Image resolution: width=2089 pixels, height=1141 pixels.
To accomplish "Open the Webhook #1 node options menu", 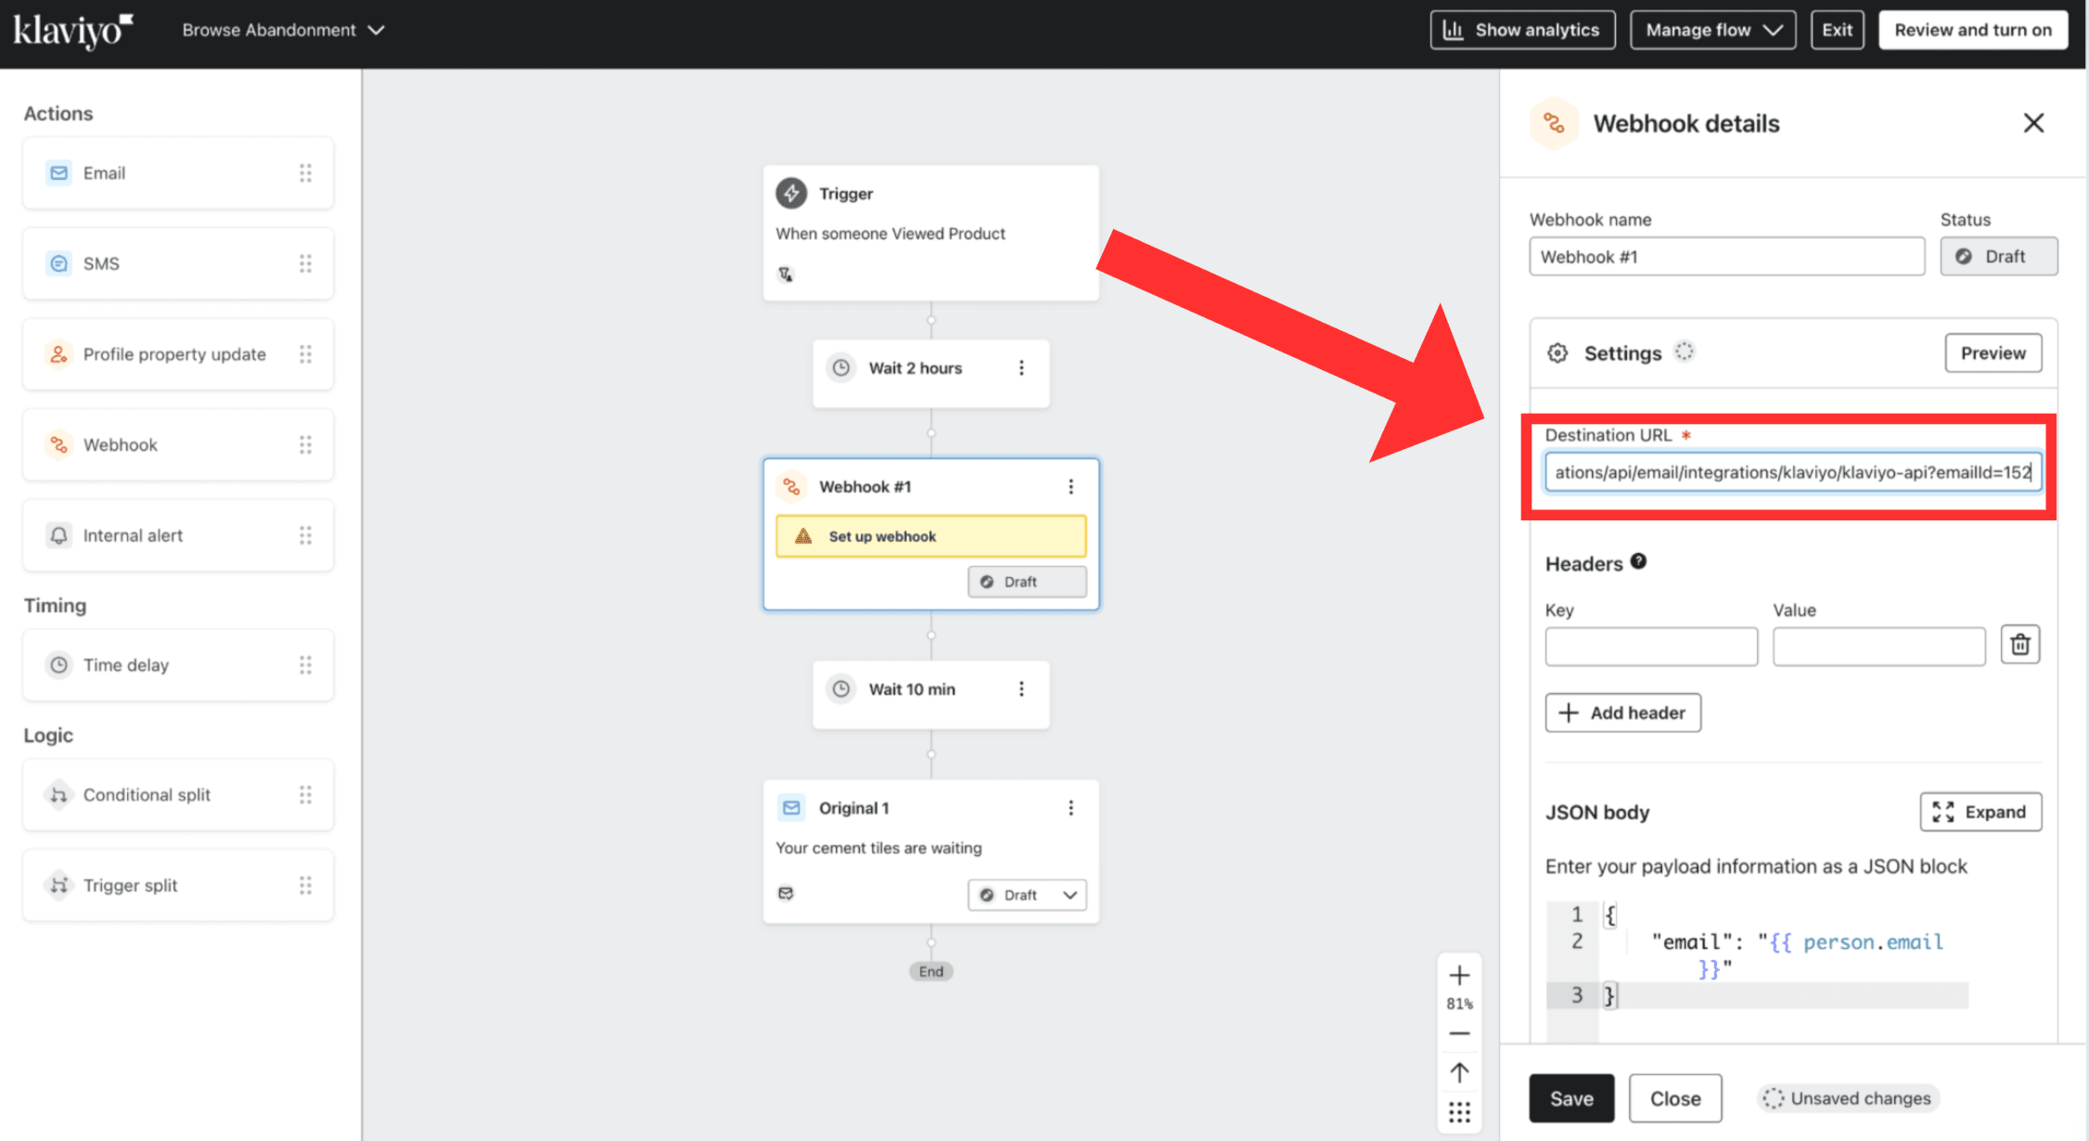I will pyautogui.click(x=1070, y=487).
